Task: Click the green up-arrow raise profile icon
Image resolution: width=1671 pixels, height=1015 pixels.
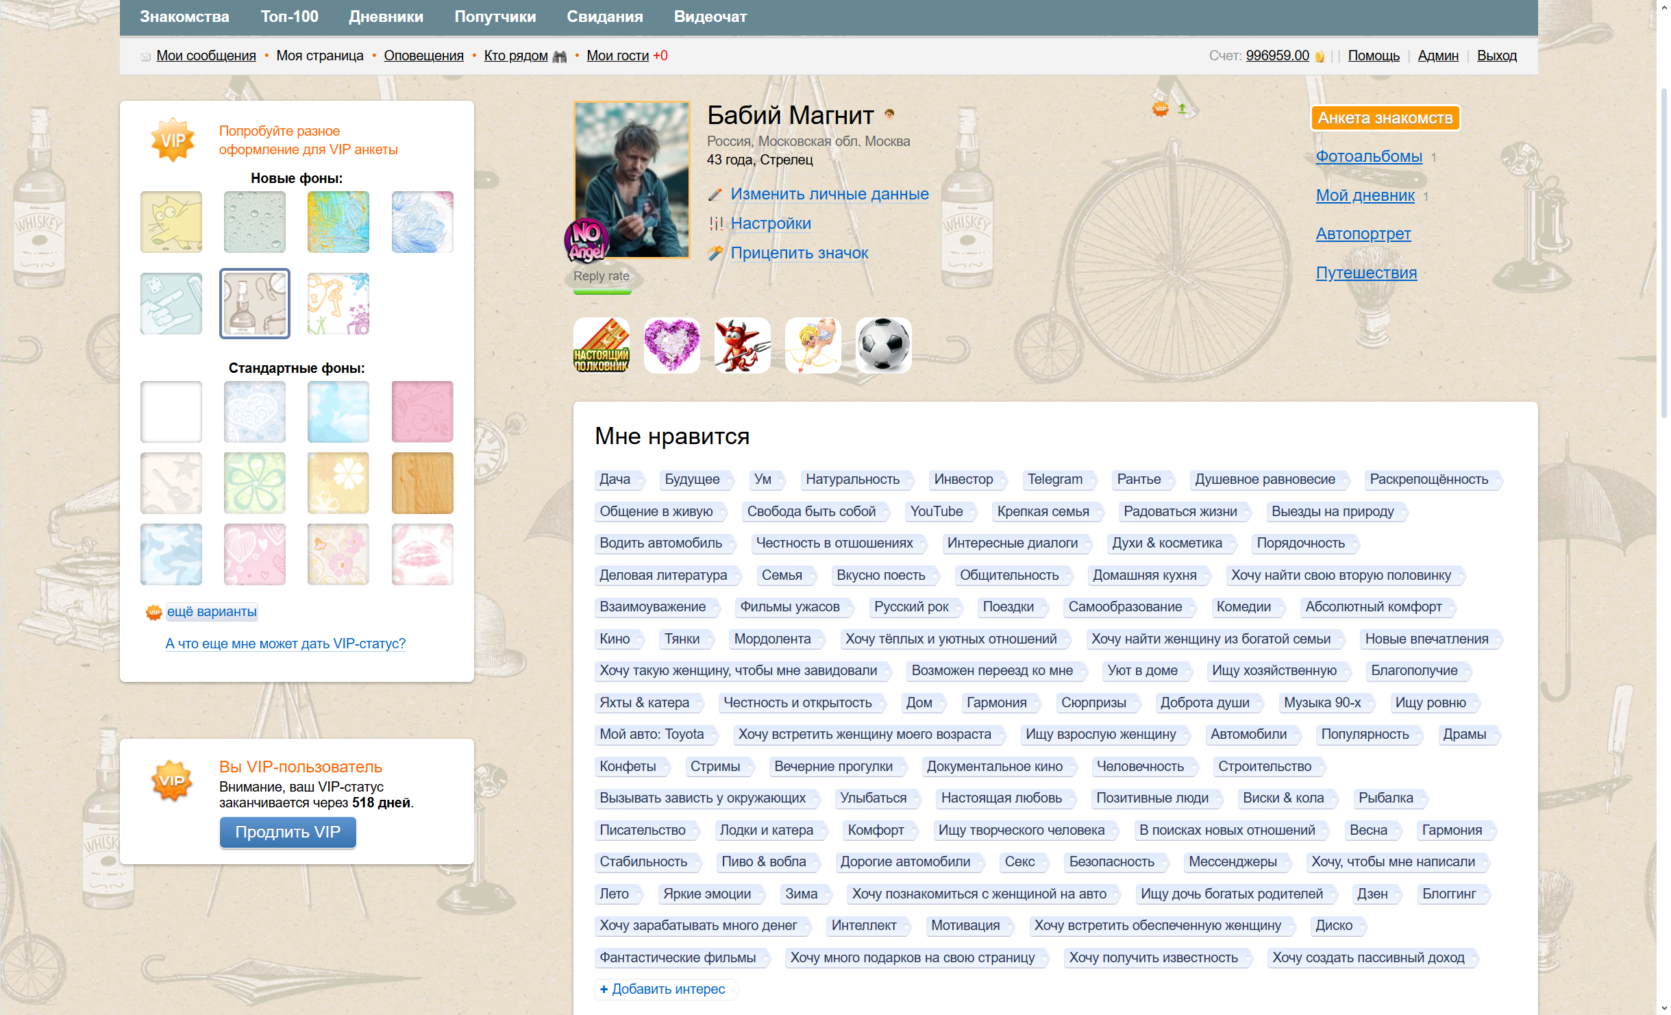Action: pyautogui.click(x=1182, y=108)
